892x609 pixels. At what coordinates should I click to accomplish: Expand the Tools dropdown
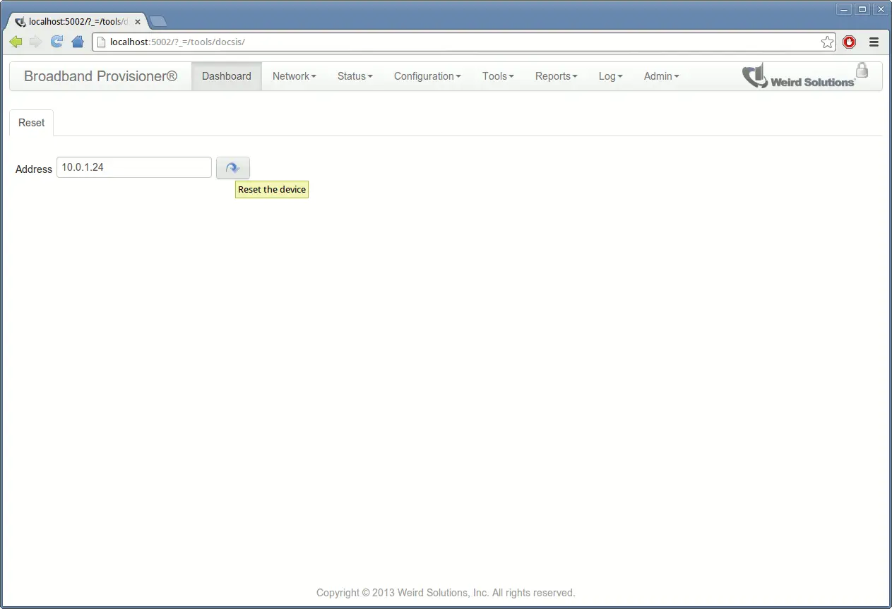[497, 76]
